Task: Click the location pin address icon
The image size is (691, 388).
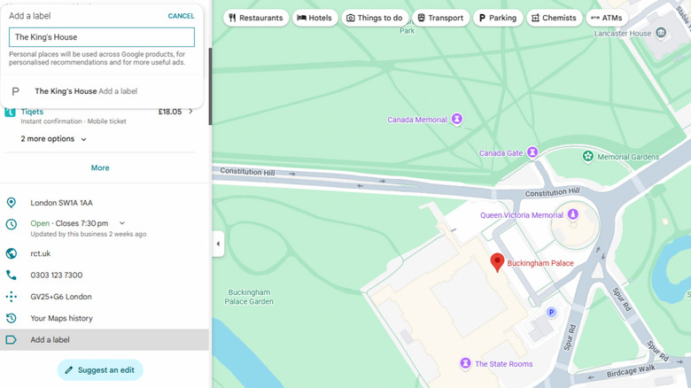Action: coord(11,203)
